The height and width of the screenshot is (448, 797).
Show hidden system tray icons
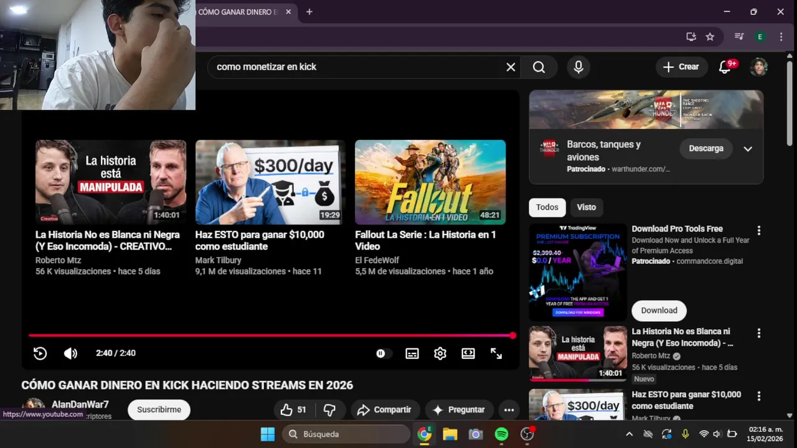pos(629,434)
